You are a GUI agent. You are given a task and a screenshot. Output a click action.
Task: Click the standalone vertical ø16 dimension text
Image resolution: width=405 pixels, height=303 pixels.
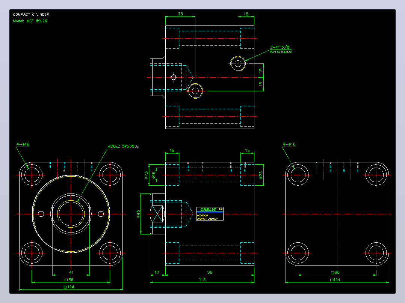click(x=154, y=175)
